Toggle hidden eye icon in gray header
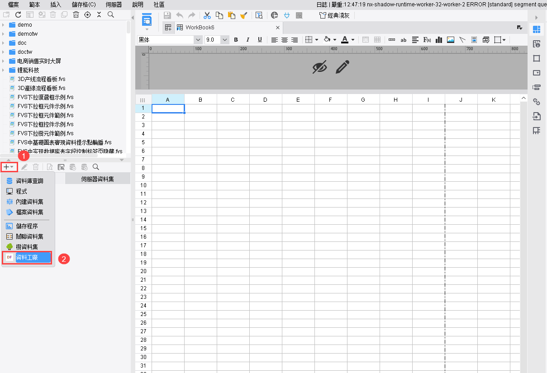This screenshot has width=547, height=373. 319,67
